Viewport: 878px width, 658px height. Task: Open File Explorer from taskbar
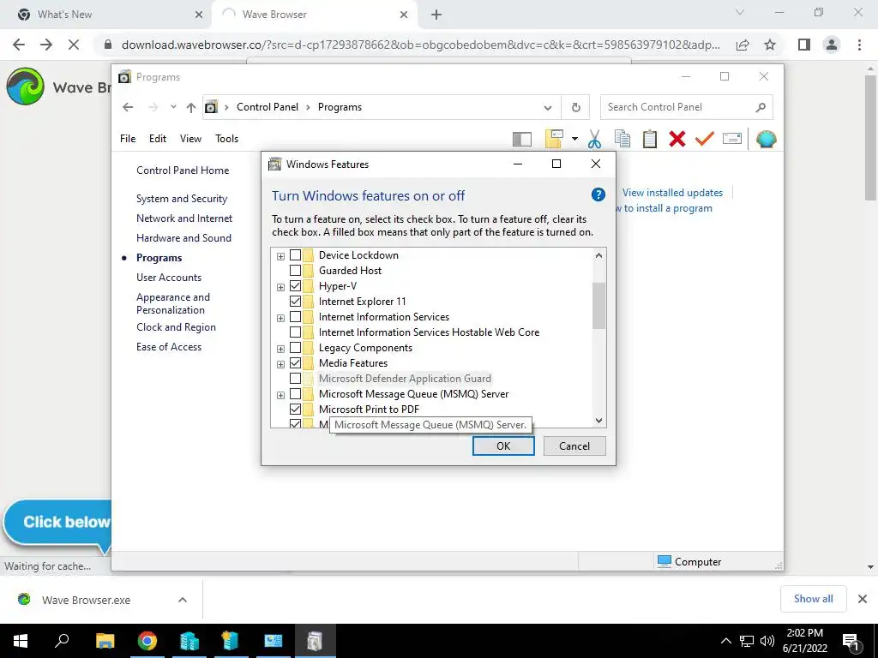pos(105,641)
